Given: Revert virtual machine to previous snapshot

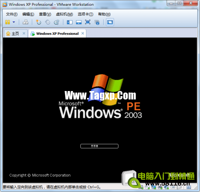Looking at the screenshot, I should pos(48,22).
